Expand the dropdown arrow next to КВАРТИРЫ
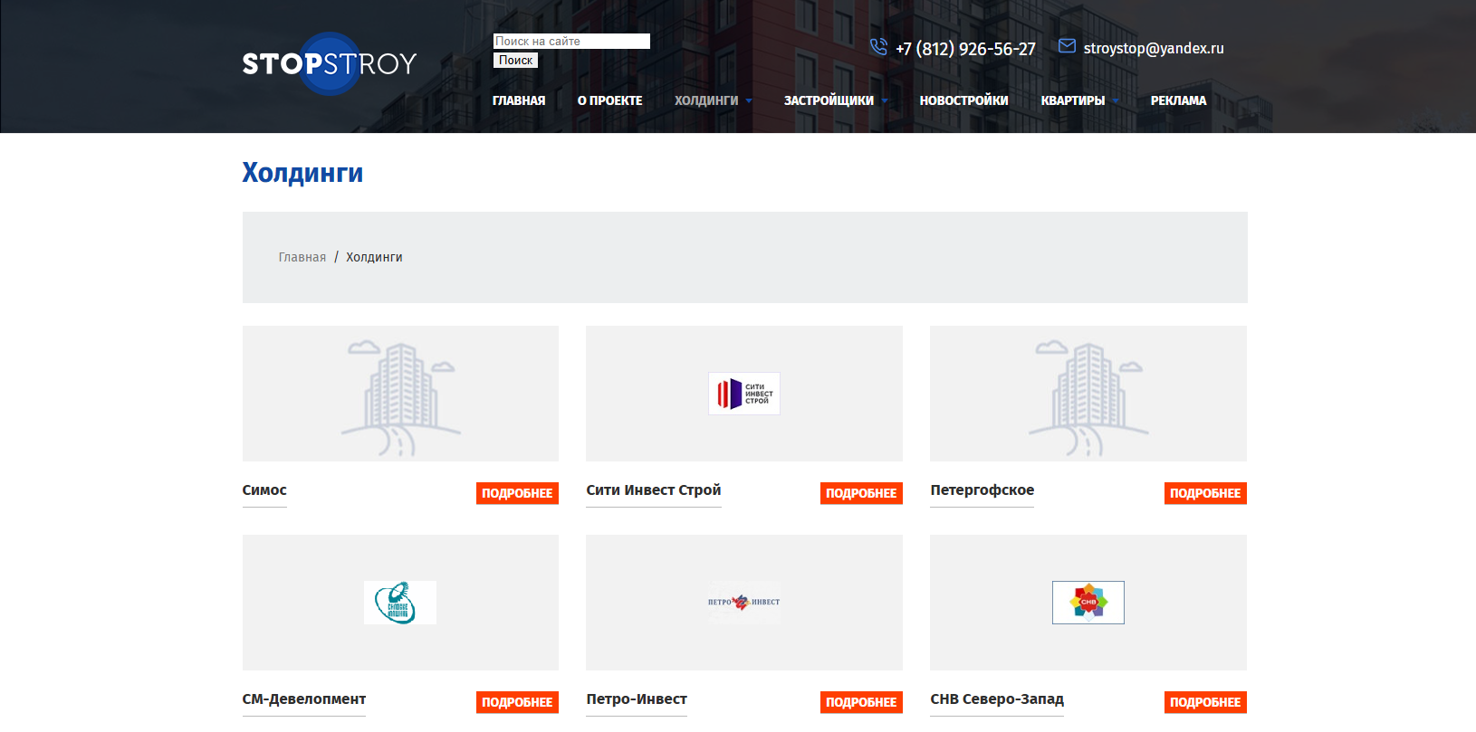 tap(1116, 101)
